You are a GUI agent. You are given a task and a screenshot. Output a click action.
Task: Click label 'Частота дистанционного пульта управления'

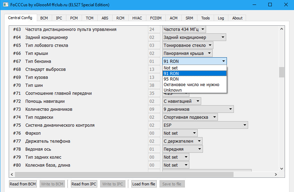71,30
